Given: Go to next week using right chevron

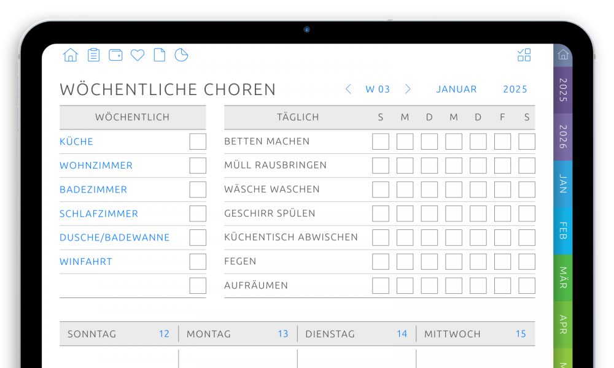Looking at the screenshot, I should 408,89.
